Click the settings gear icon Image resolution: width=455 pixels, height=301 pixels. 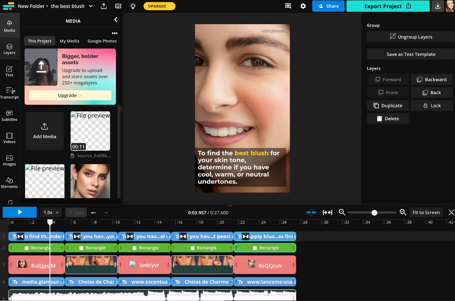point(303,6)
